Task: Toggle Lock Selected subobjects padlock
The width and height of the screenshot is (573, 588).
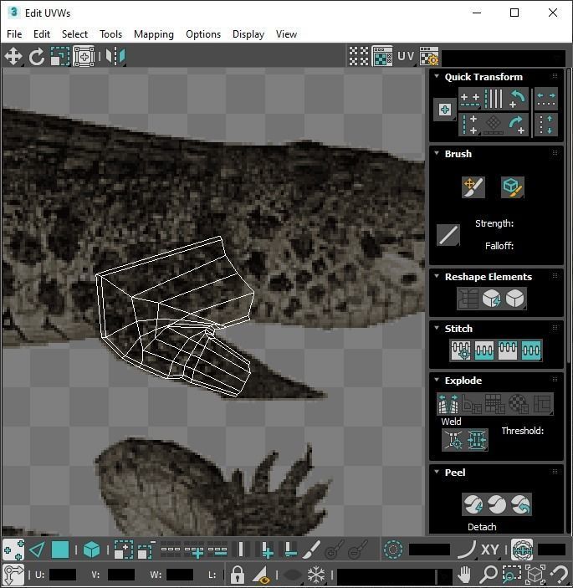Action: click(x=237, y=574)
